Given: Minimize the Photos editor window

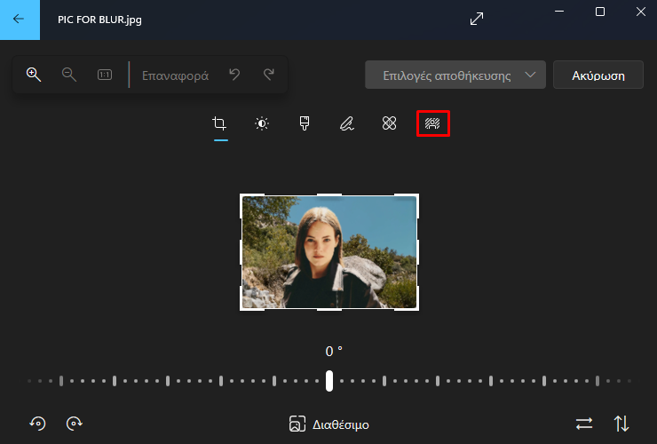Looking at the screenshot, I should coord(559,12).
